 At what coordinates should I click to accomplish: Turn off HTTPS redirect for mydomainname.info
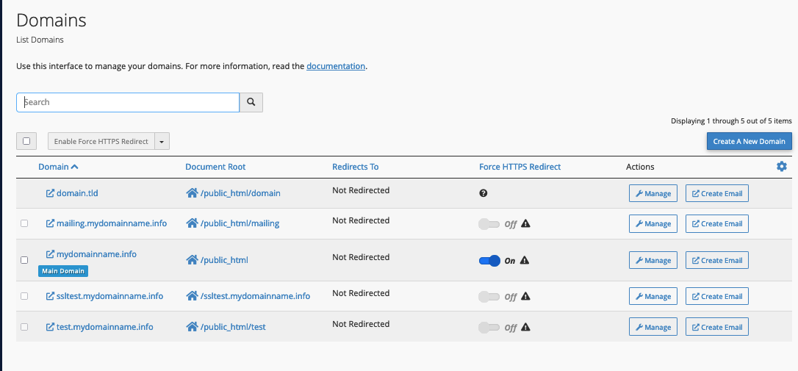(489, 260)
